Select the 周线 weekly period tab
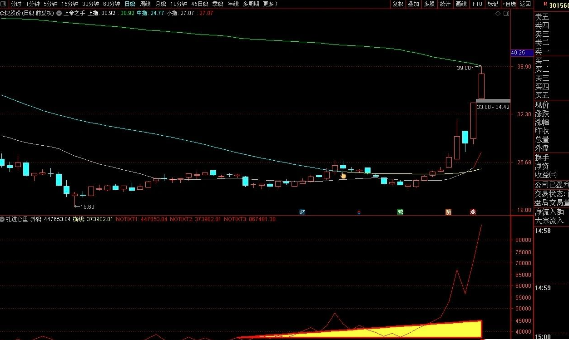 point(145,4)
